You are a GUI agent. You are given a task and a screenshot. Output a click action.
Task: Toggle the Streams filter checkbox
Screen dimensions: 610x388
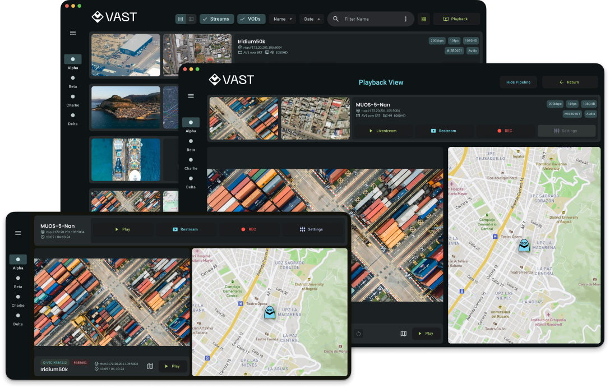click(216, 19)
